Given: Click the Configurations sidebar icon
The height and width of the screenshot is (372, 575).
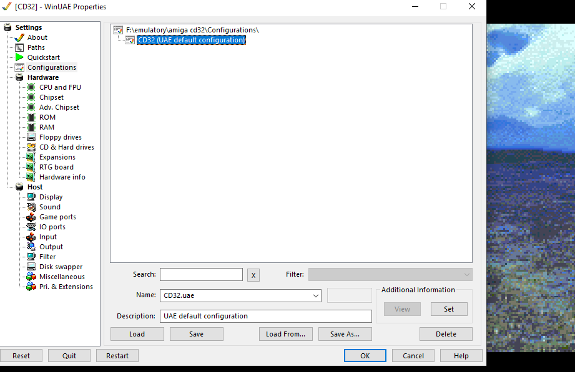Looking at the screenshot, I should [x=19, y=67].
